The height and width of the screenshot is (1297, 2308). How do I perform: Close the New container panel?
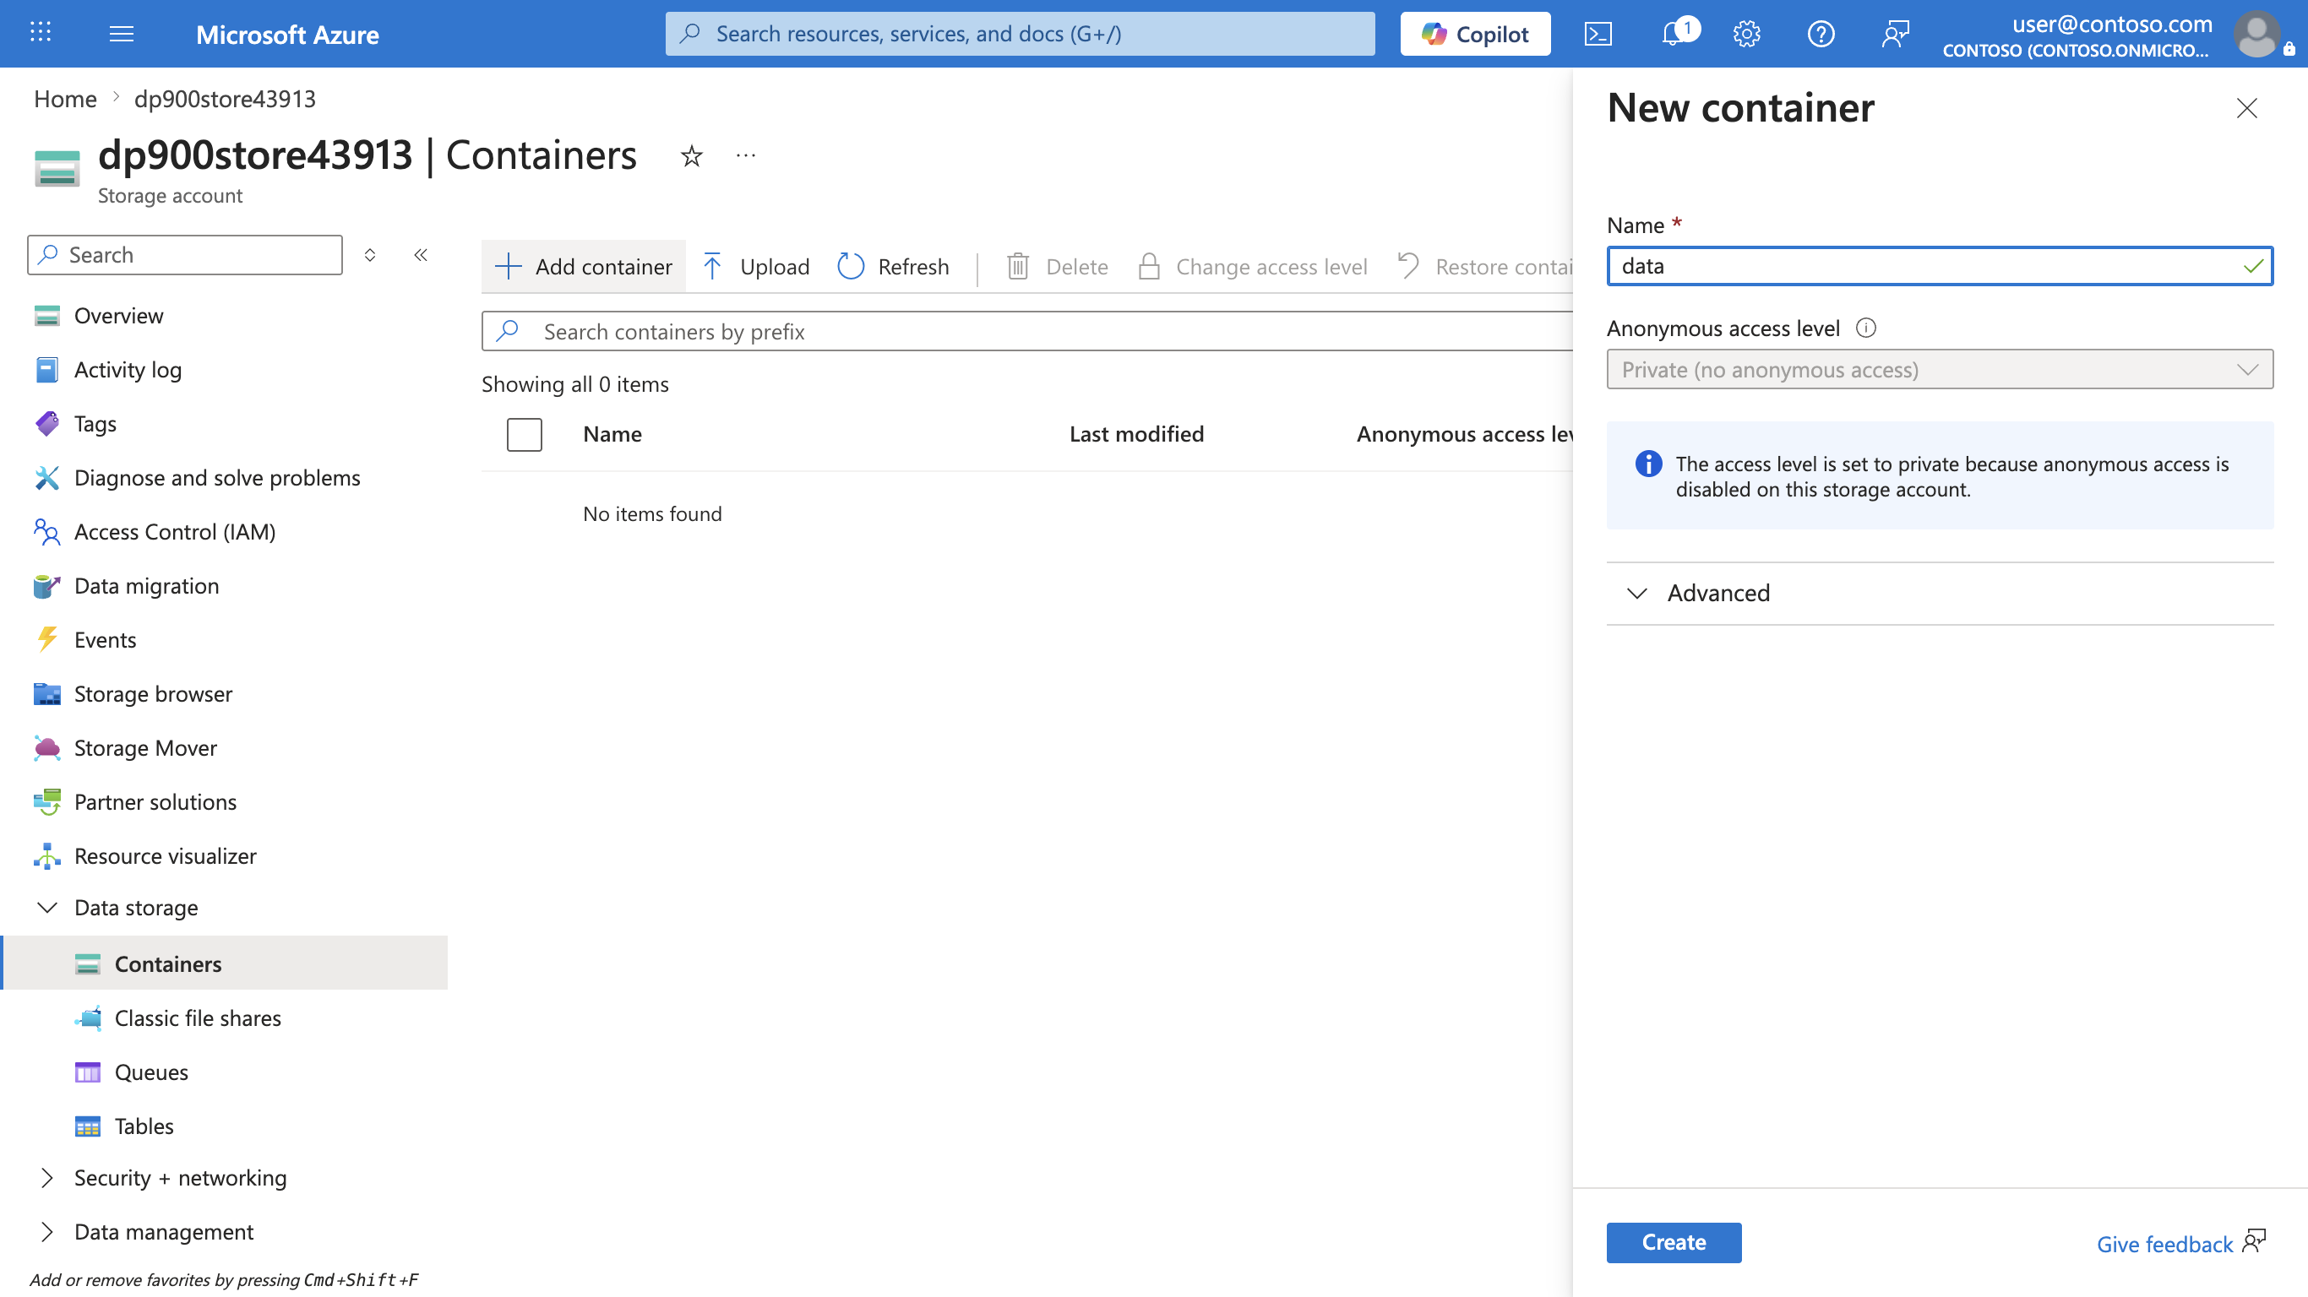[2246, 108]
